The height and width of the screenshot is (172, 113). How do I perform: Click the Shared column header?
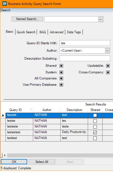[x=95, y=110]
